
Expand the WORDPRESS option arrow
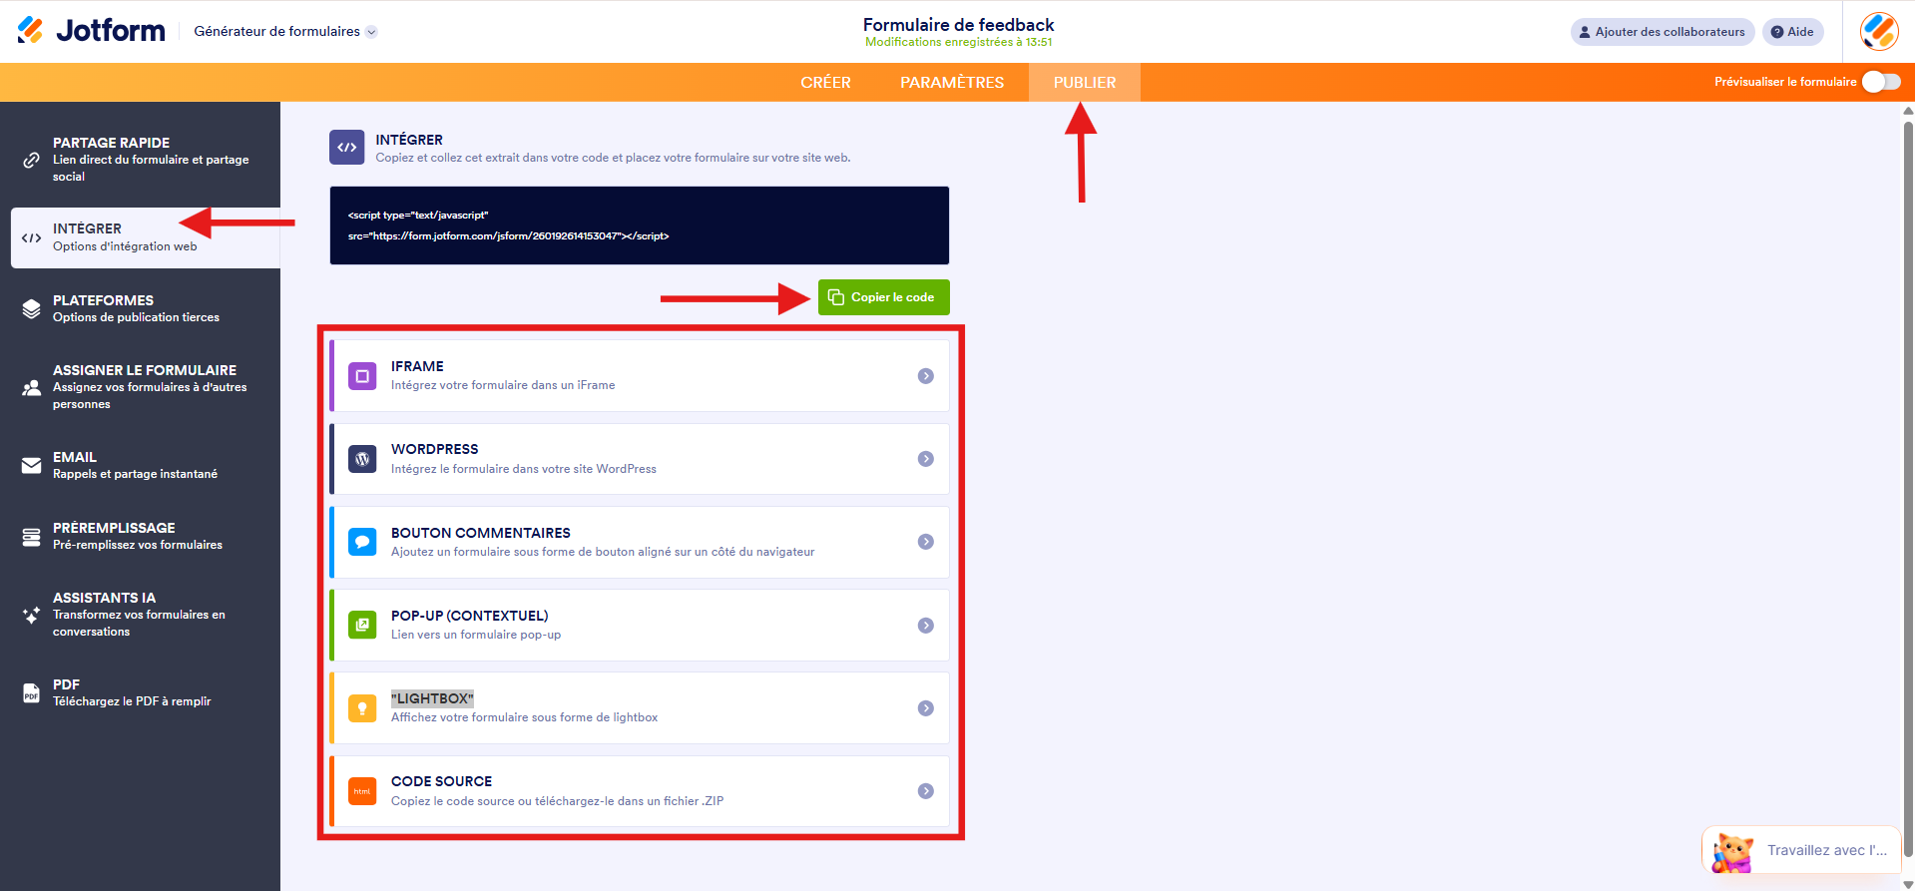pyautogui.click(x=925, y=459)
